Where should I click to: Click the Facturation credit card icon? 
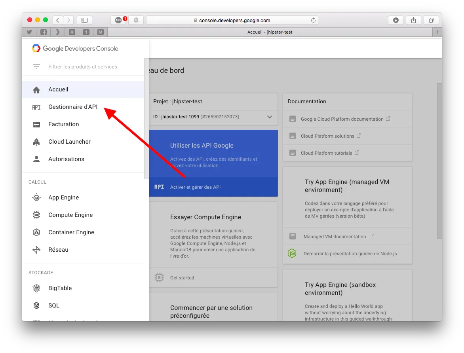36,125
